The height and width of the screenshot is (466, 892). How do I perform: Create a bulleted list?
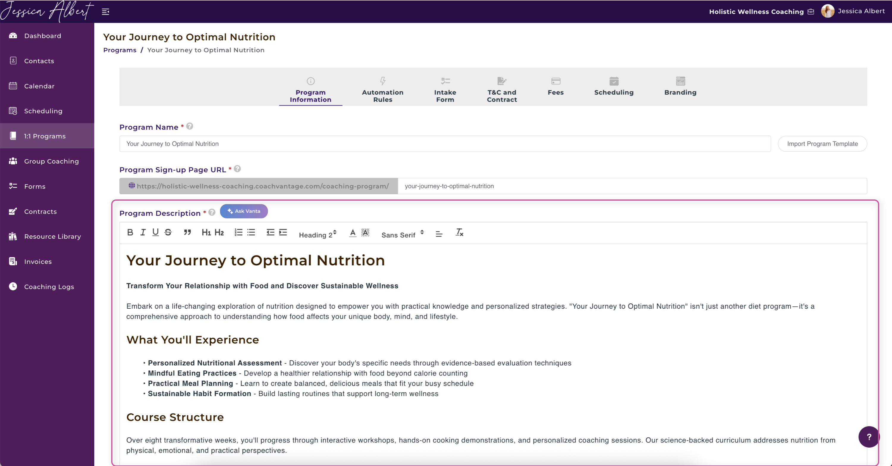point(251,233)
